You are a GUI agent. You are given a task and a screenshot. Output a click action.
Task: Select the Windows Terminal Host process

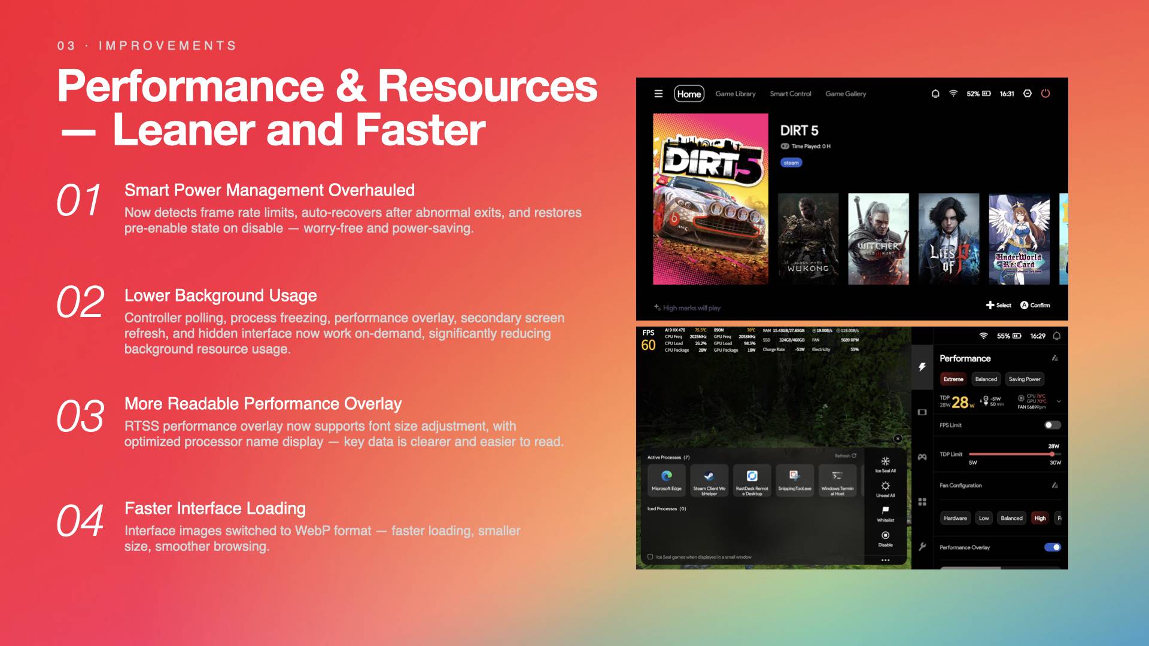pyautogui.click(x=837, y=480)
